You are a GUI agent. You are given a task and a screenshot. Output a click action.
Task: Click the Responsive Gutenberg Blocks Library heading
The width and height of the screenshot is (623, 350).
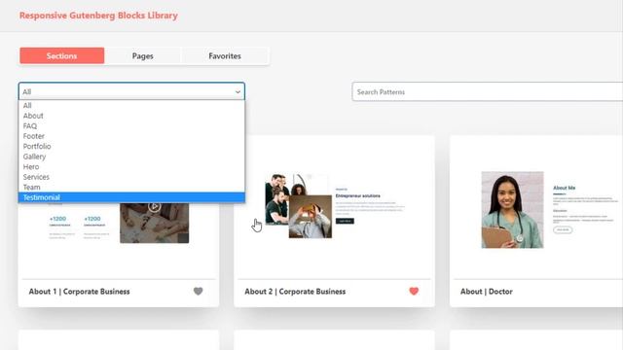[x=98, y=16]
